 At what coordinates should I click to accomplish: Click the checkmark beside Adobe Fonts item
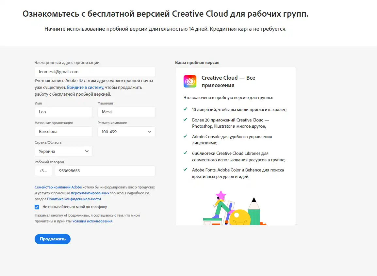tap(185, 170)
